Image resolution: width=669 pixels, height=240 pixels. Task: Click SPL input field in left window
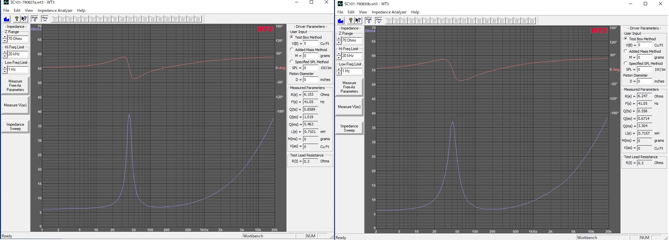click(x=310, y=68)
